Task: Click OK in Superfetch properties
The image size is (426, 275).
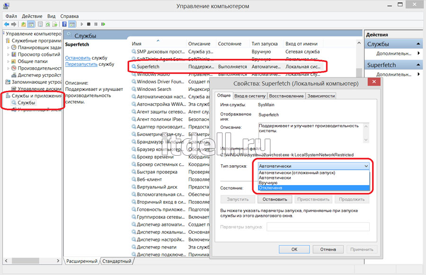Action: 294,249
